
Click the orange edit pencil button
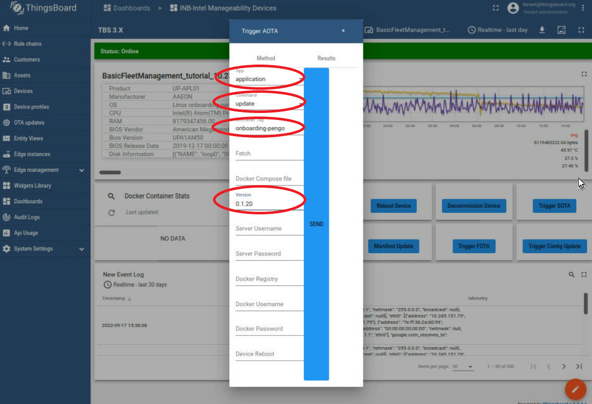click(575, 389)
